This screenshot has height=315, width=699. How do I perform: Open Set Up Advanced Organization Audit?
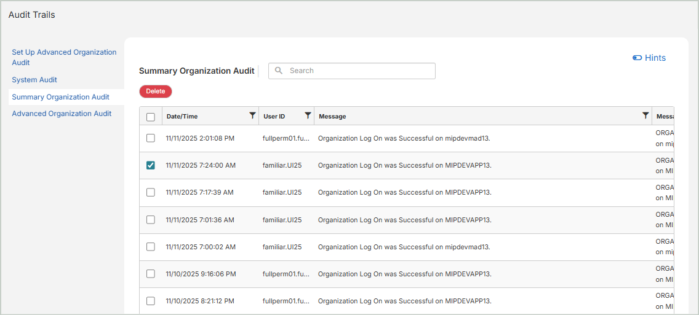(x=64, y=57)
